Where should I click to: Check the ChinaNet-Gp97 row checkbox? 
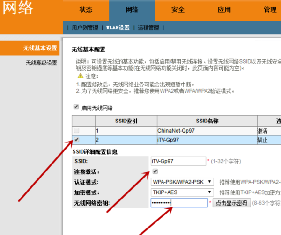click(x=76, y=130)
